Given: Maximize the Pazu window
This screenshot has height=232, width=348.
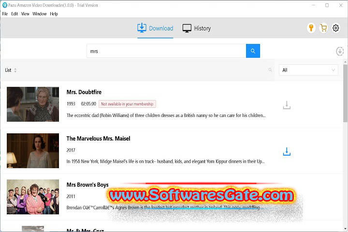Looking at the screenshot, I should (327, 5).
